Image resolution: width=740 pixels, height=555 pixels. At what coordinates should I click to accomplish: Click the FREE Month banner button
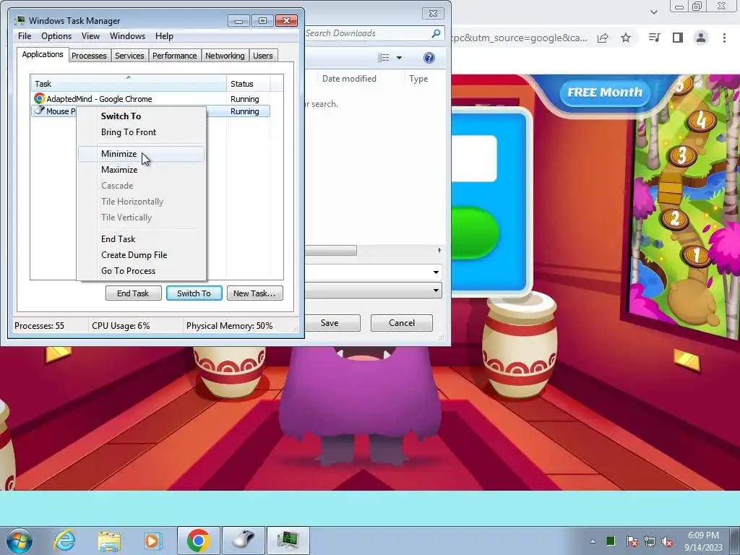605,92
